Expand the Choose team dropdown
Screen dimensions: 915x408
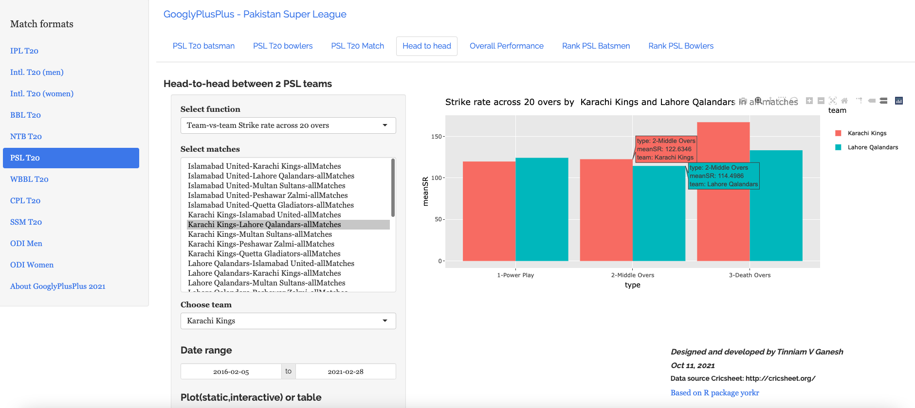pos(288,321)
